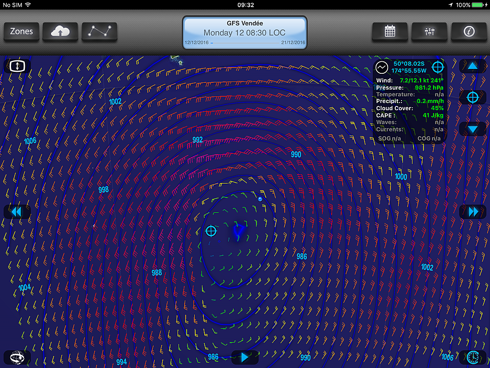
Task: Open the display settings sliders icon
Action: click(429, 31)
